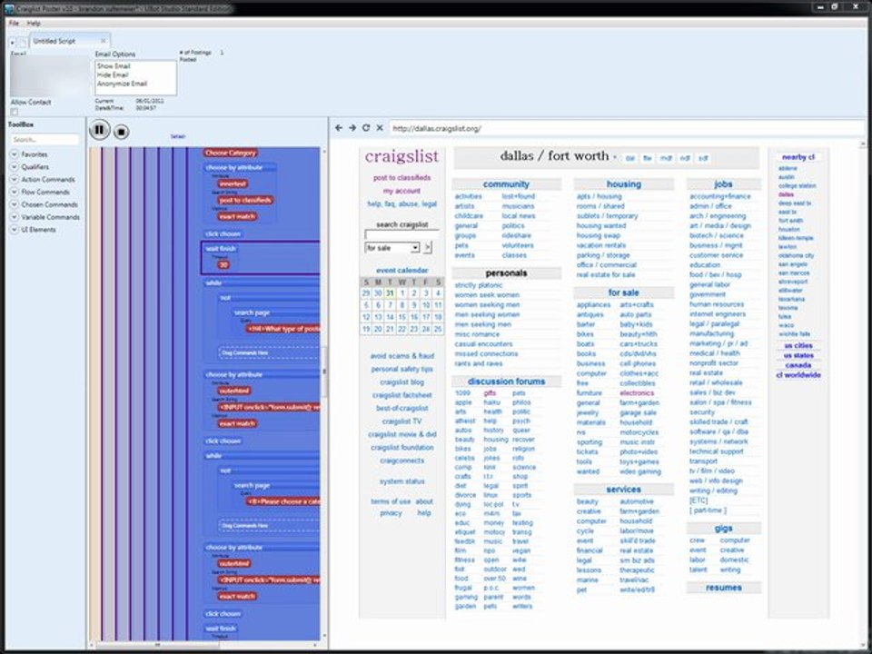Pause the running script

[x=100, y=130]
